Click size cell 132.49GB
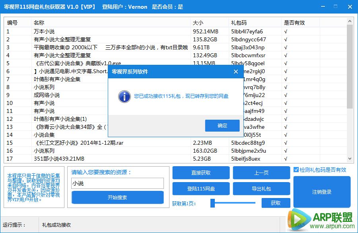Viewport: 358px width, 233px height. (205, 55)
